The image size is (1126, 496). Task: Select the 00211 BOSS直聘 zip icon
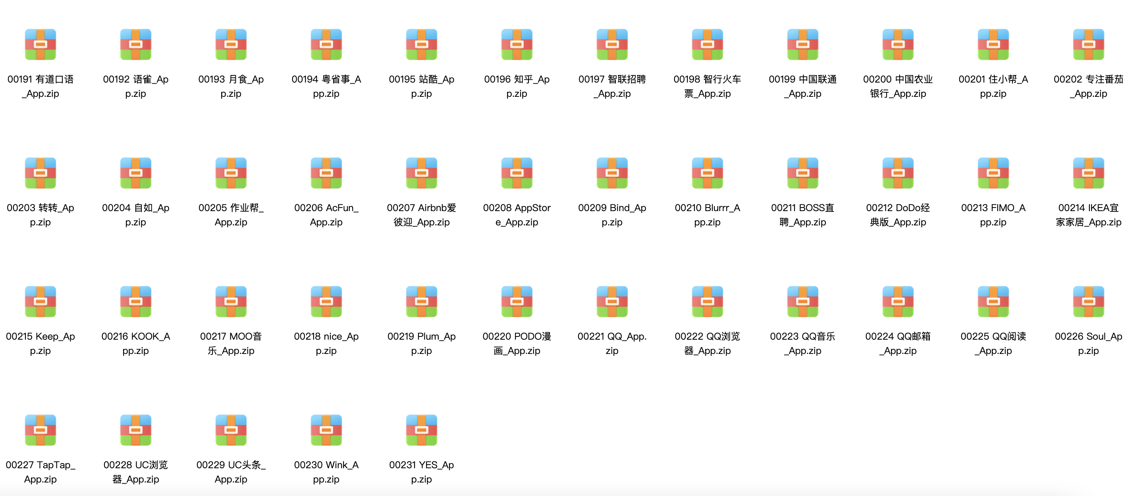[x=802, y=173]
